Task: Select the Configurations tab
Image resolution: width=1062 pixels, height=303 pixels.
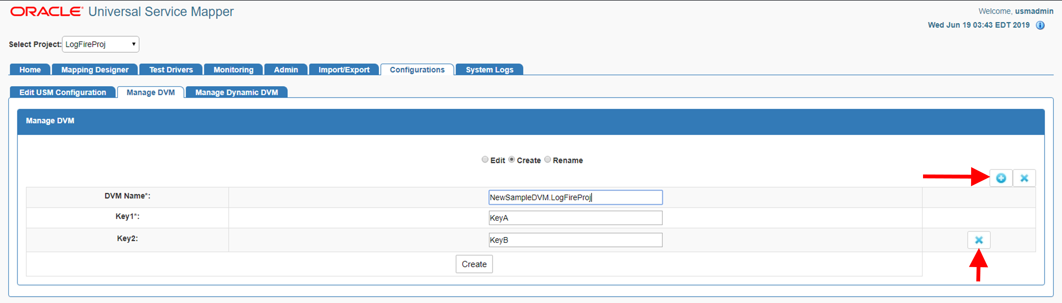Action: coord(417,70)
